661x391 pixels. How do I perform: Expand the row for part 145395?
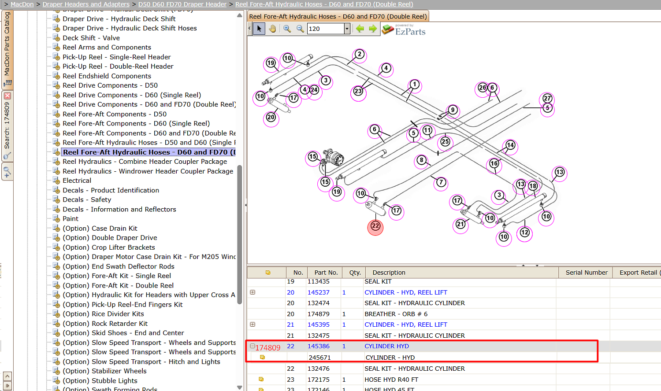[253, 324]
